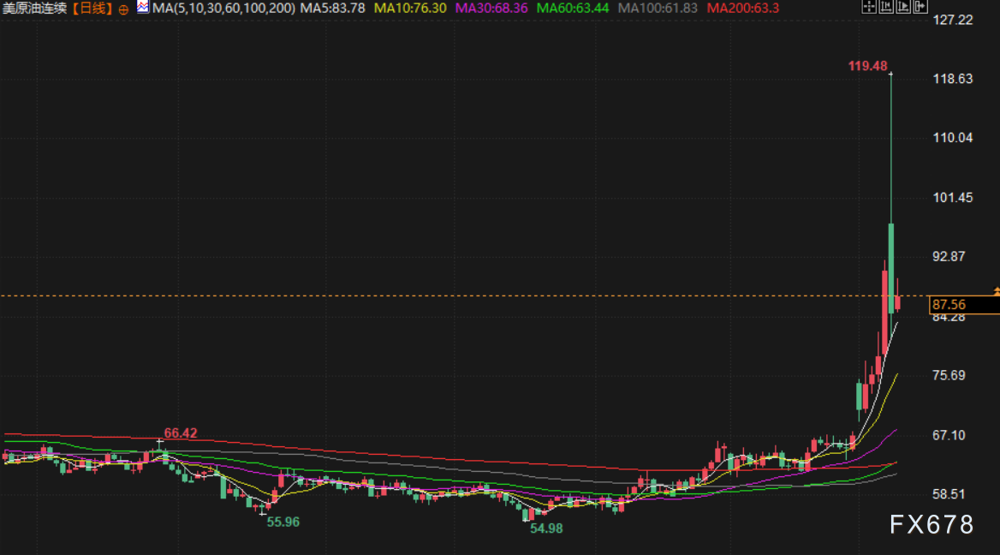Image resolution: width=1000 pixels, height=555 pixels.
Task: Click the 66.42 peak price marker
Action: 181,433
